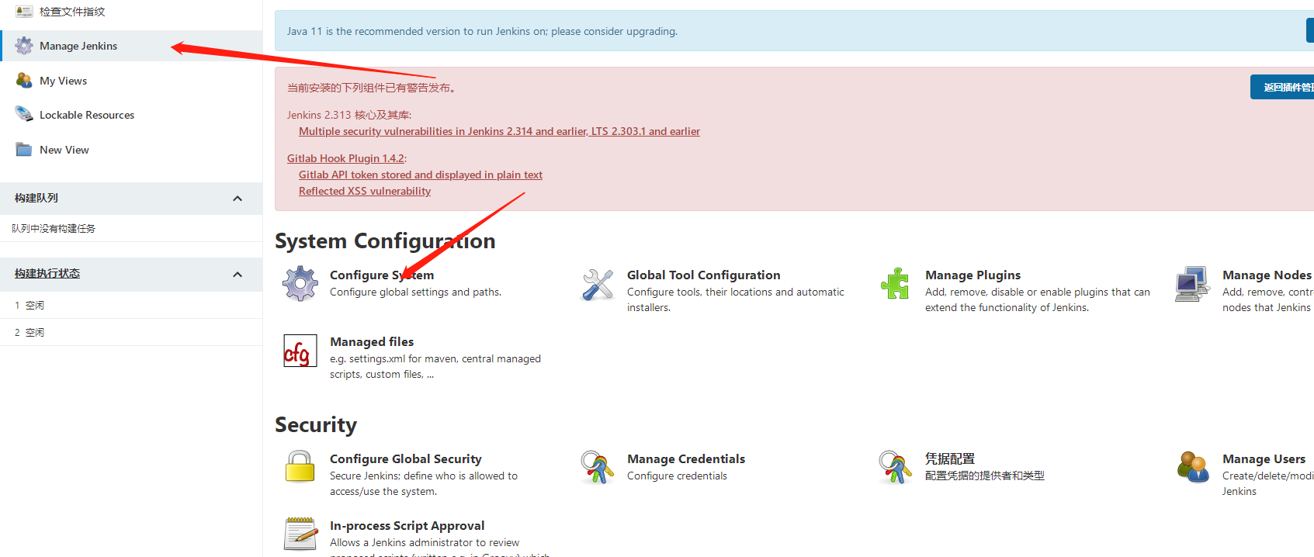This screenshot has height=557, width=1314.
Task: Click executor 2 空闲 row
Action: pos(131,332)
